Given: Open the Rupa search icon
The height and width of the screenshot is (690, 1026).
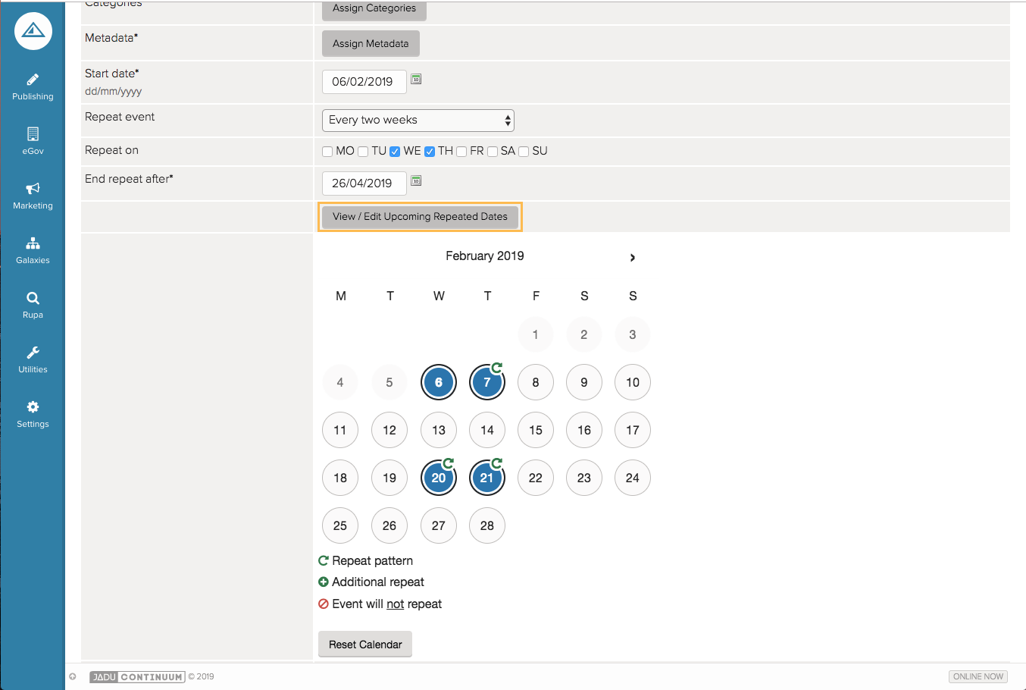Looking at the screenshot, I should [33, 298].
